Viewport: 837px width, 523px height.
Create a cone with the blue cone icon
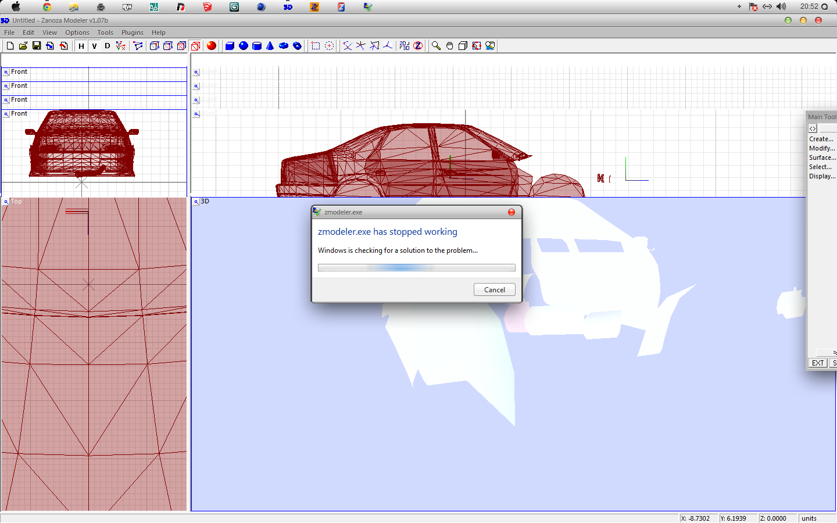pyautogui.click(x=270, y=46)
